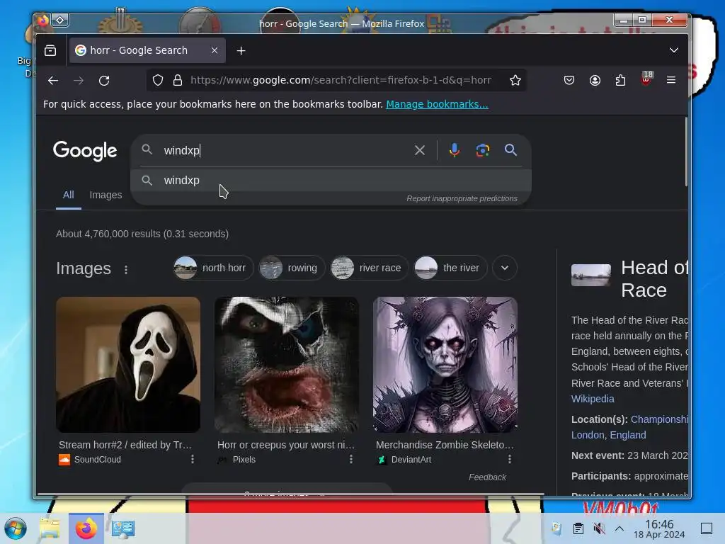Open Firefox View tab overview icon
The width and height of the screenshot is (725, 544).
point(50,50)
